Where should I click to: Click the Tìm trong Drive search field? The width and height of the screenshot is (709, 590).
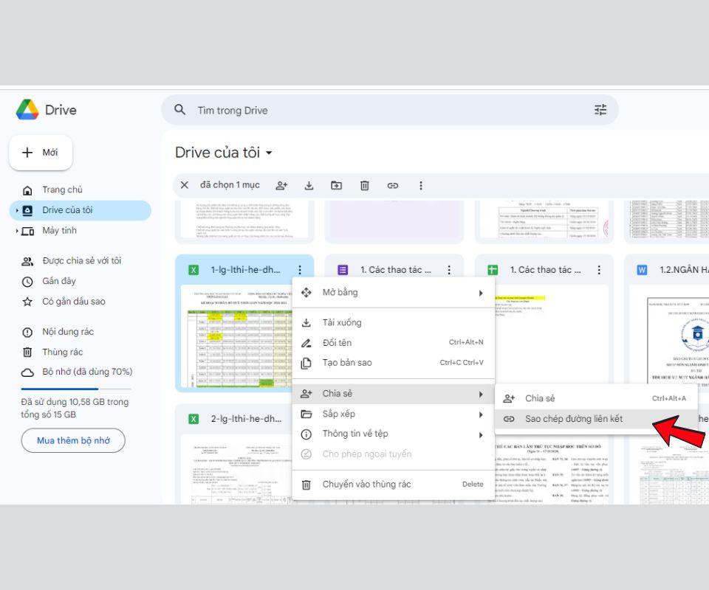384,110
